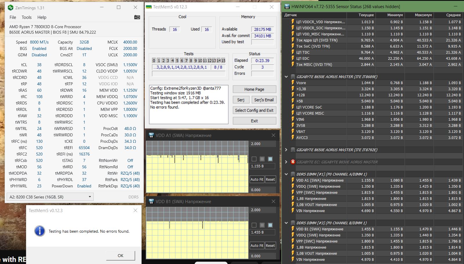This screenshot has height=264, width=464.
Task: Click Select Config and Exit button
Action: pyautogui.click(x=254, y=110)
